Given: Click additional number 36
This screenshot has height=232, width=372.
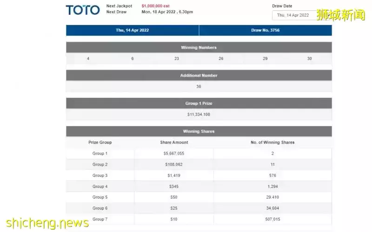Looking at the screenshot, I should [199, 86].
